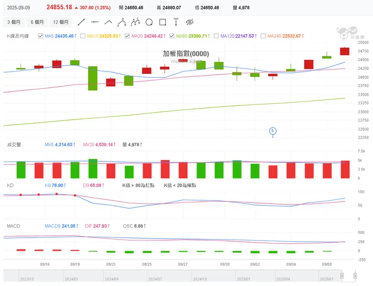Image resolution: width=373 pixels, height=286 pixels.
Task: Grab the left handle of range navigator
Action: click(342, 275)
